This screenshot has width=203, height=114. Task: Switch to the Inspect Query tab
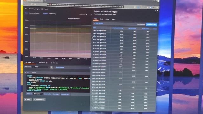click(x=113, y=19)
